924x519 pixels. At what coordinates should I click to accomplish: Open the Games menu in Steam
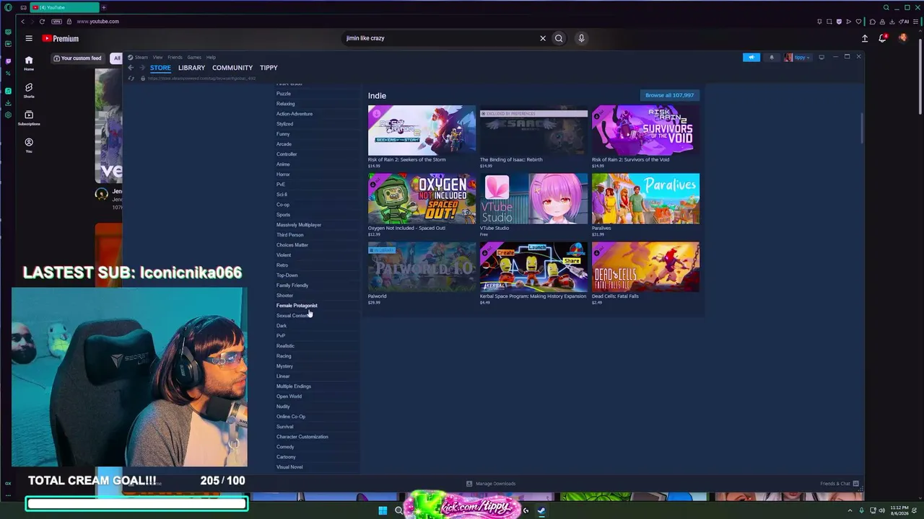194,57
